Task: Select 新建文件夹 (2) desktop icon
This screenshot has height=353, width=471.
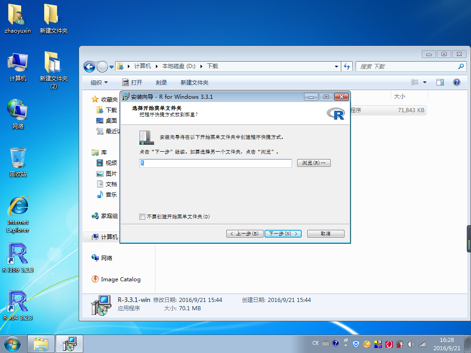Action: [53, 70]
